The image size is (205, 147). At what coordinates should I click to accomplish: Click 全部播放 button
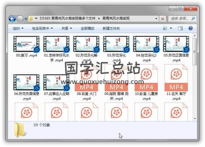[x=88, y=28]
